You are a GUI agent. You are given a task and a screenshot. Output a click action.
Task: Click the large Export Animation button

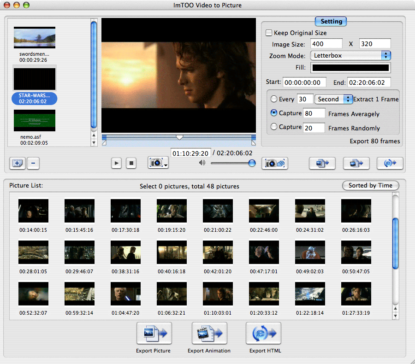coord(209,333)
